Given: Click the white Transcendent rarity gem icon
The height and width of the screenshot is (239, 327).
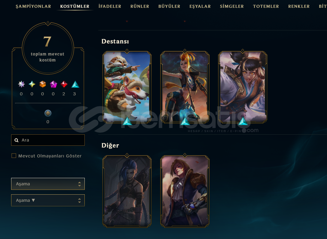Looking at the screenshot, I should coord(21,84).
